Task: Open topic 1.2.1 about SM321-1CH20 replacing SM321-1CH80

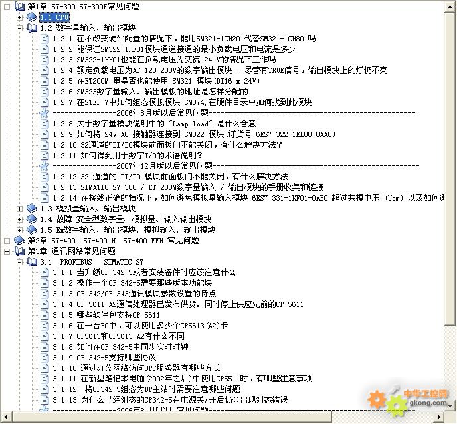Action: click(184, 39)
